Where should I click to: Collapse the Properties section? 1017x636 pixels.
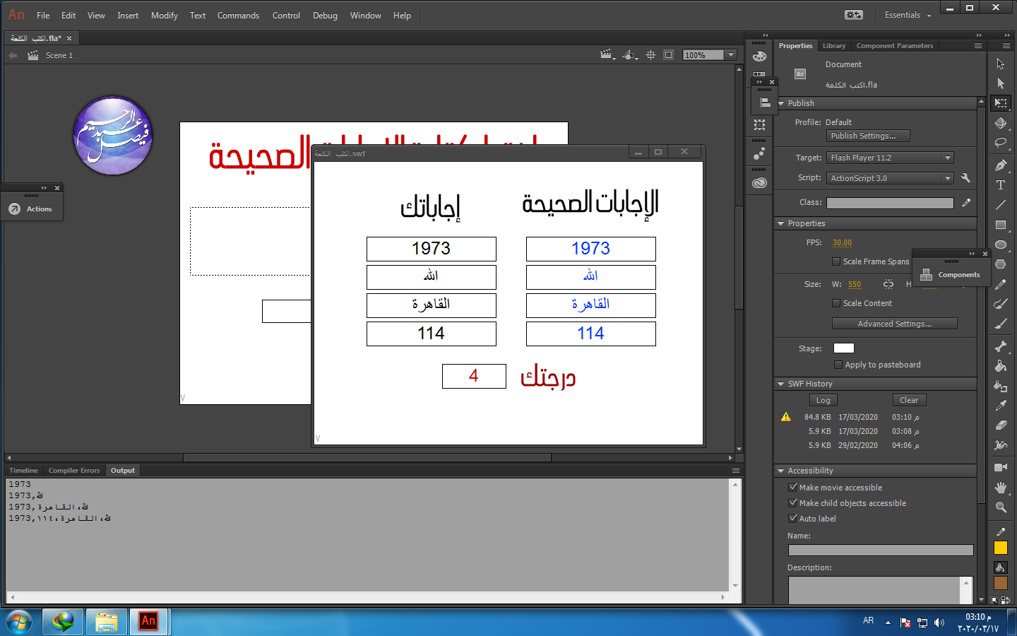tap(781, 223)
